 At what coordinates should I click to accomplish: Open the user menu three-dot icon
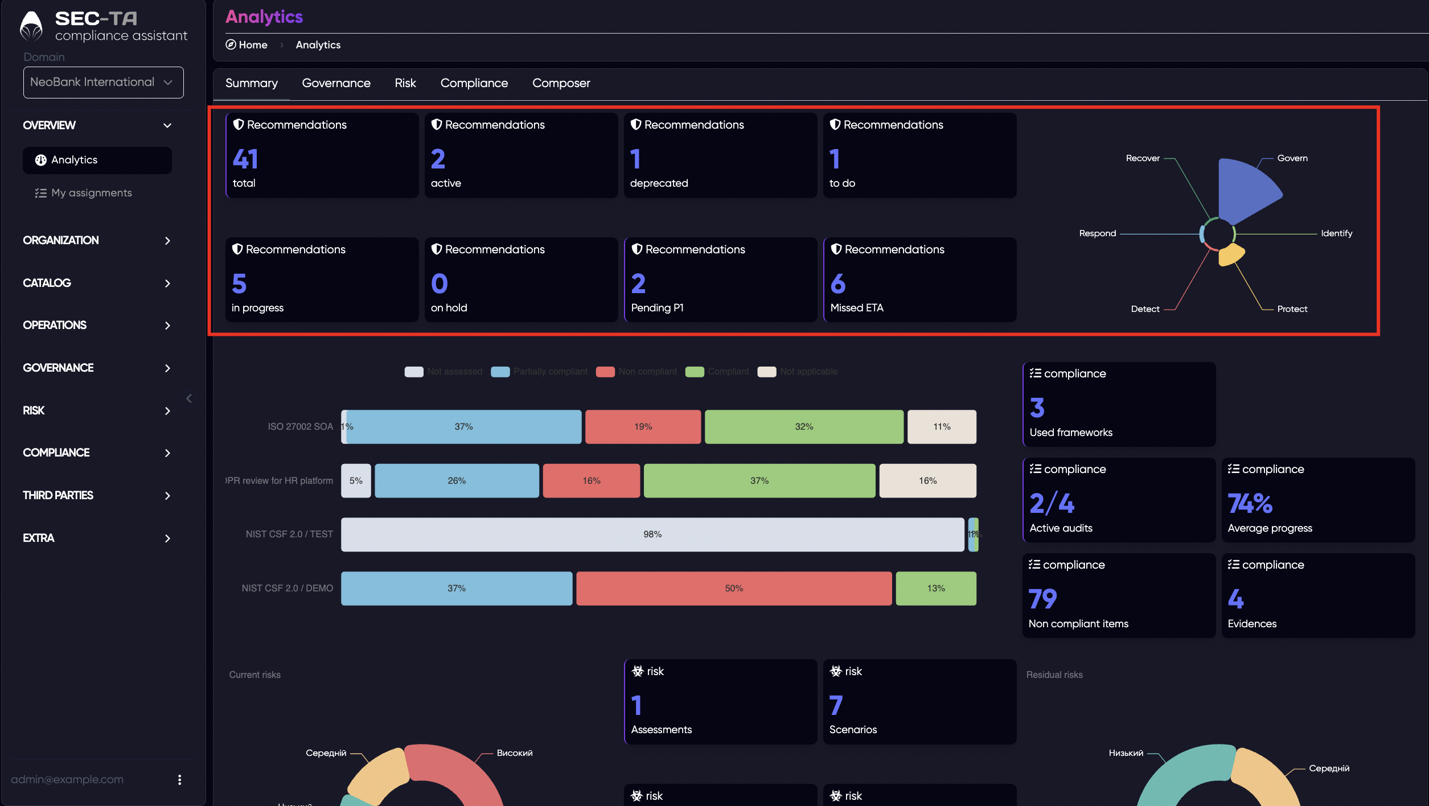pyautogui.click(x=179, y=780)
